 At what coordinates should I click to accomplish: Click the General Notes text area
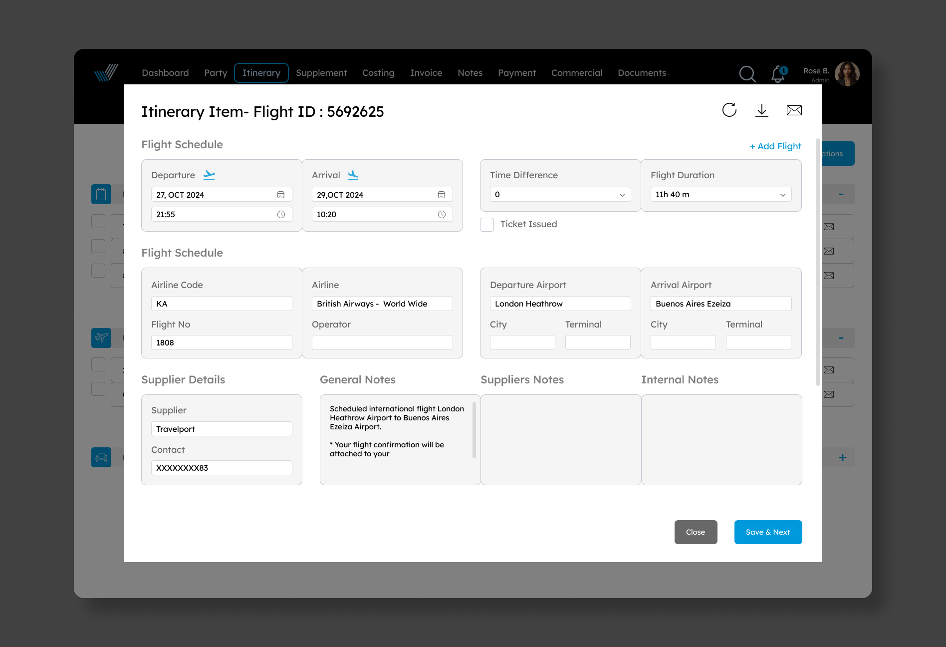400,440
